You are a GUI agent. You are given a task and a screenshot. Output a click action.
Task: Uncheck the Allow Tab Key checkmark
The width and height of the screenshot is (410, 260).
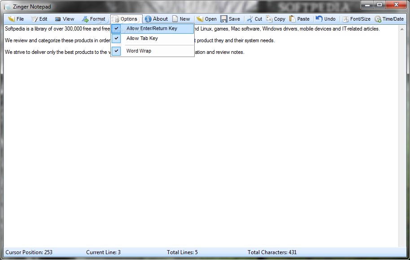click(x=116, y=38)
